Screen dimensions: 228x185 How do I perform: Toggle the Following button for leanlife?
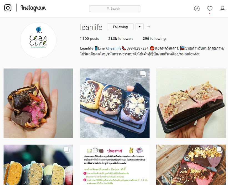tap(120, 27)
